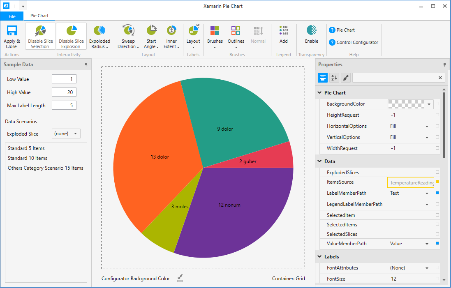Open the Brushes palette menu
The height and width of the screenshot is (288, 451).
215,37
